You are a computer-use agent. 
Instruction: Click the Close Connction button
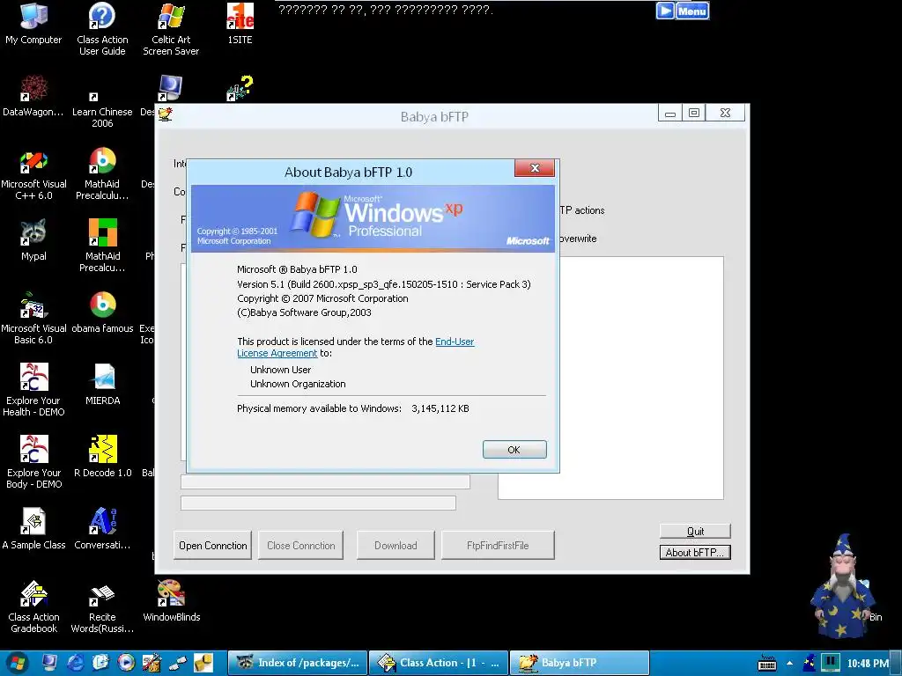pyautogui.click(x=301, y=545)
